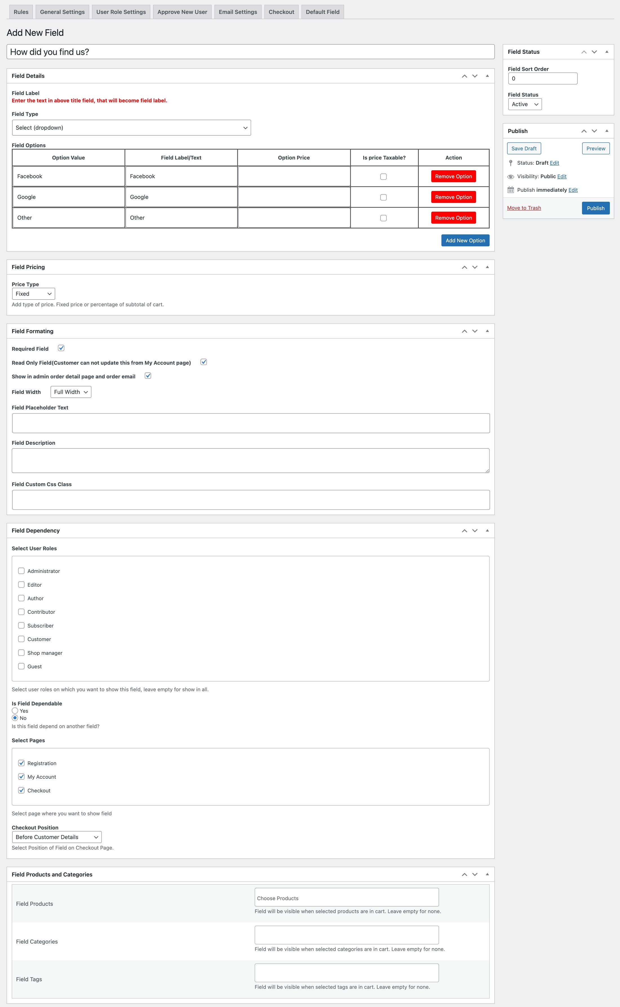Change the Field Width selection
Image resolution: width=620 pixels, height=1007 pixels.
coord(70,392)
